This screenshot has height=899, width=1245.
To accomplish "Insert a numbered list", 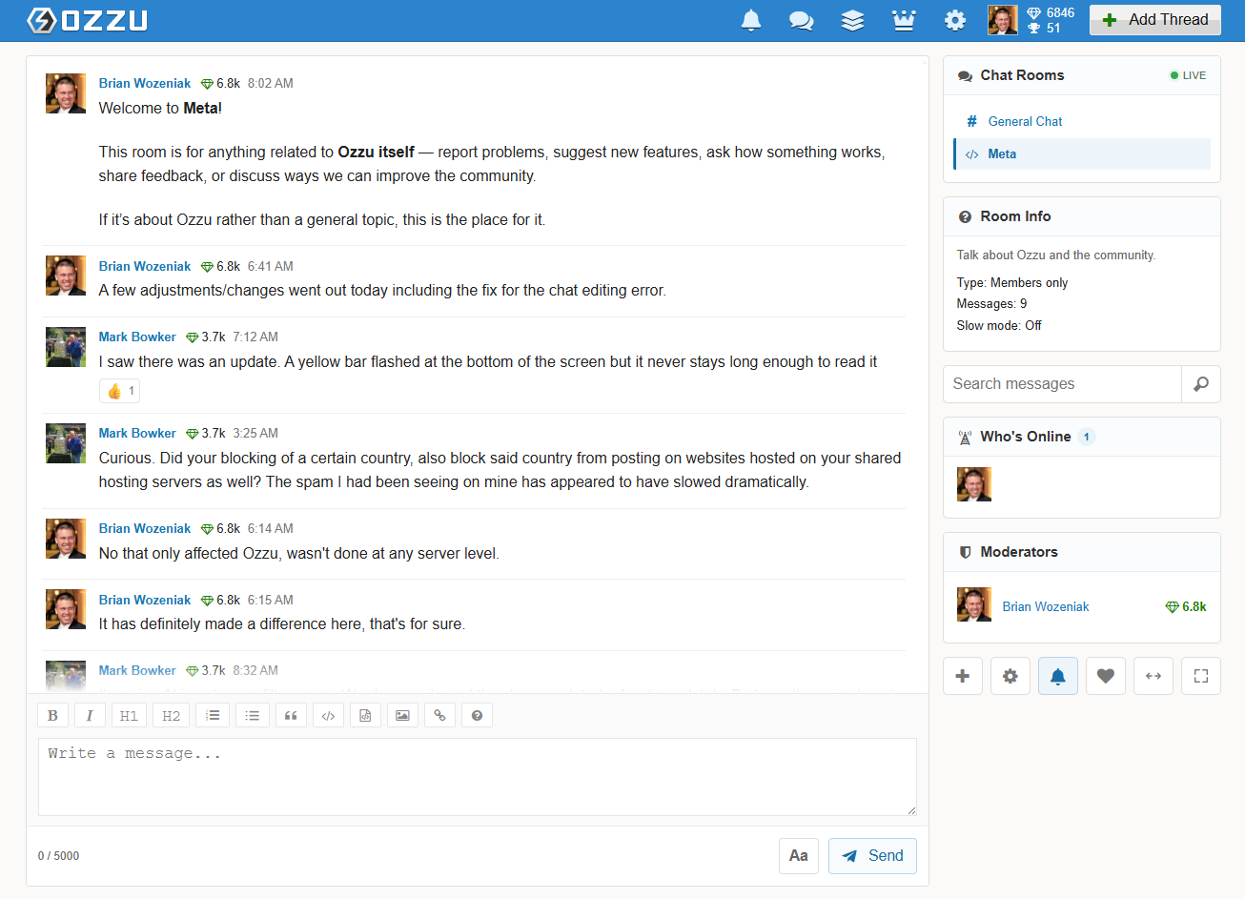I will pyautogui.click(x=213, y=715).
